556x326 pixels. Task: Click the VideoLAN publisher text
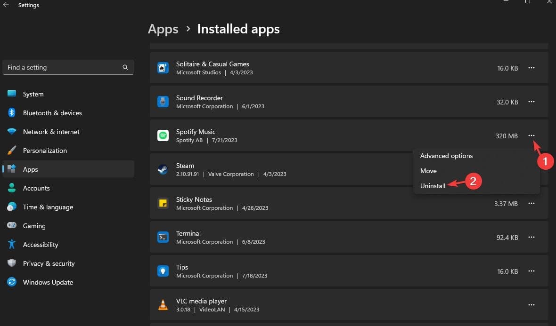click(212, 310)
